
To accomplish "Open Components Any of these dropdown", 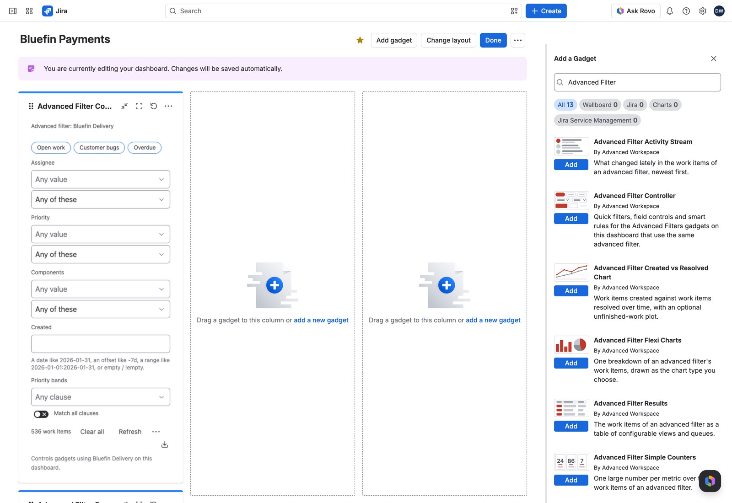I will coord(101,309).
